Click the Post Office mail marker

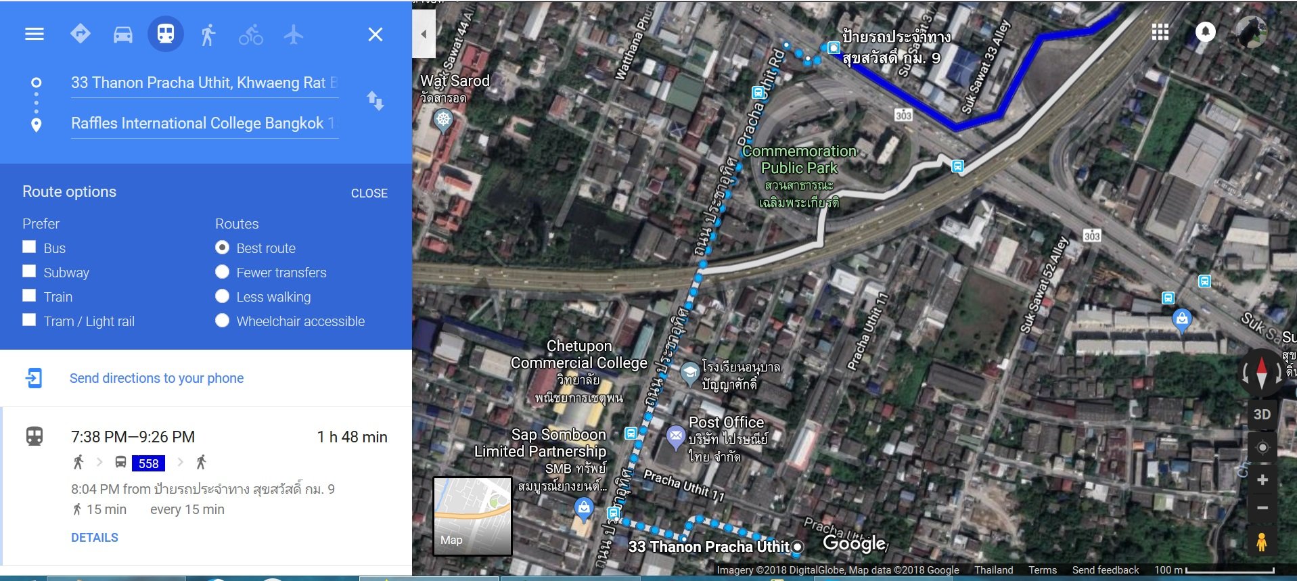click(x=676, y=438)
